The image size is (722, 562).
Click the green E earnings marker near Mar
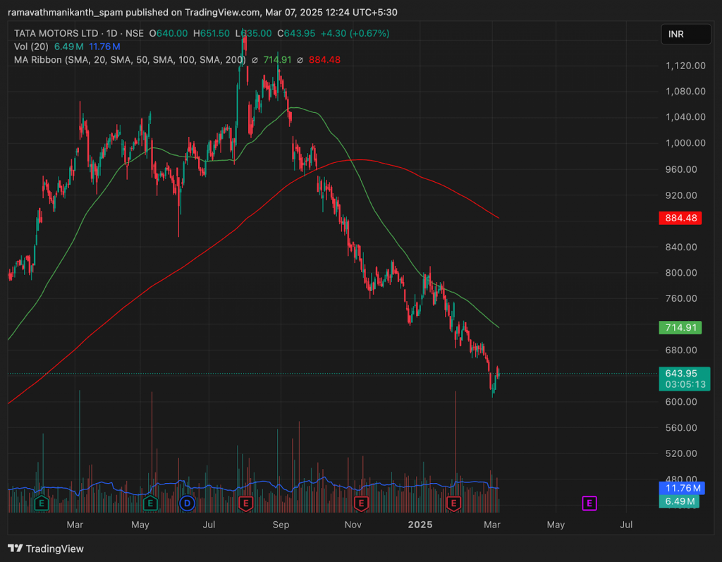tap(42, 503)
